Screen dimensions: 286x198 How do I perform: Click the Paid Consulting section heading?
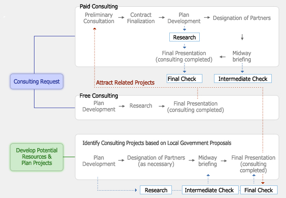pos(99,6)
